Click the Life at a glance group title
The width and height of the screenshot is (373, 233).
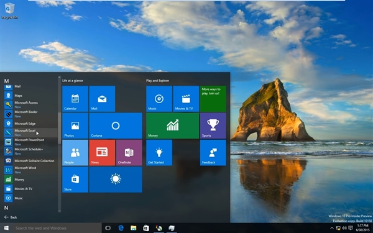click(73, 81)
